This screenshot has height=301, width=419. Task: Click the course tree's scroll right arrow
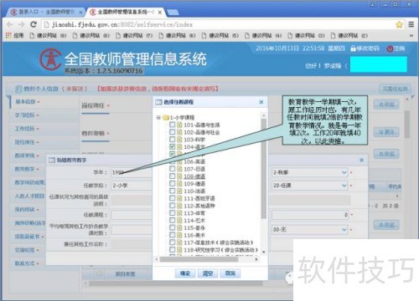tap(256, 259)
